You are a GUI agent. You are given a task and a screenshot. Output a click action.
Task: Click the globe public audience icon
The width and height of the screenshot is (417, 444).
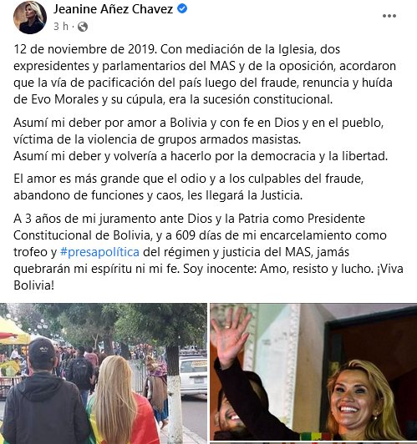83,27
